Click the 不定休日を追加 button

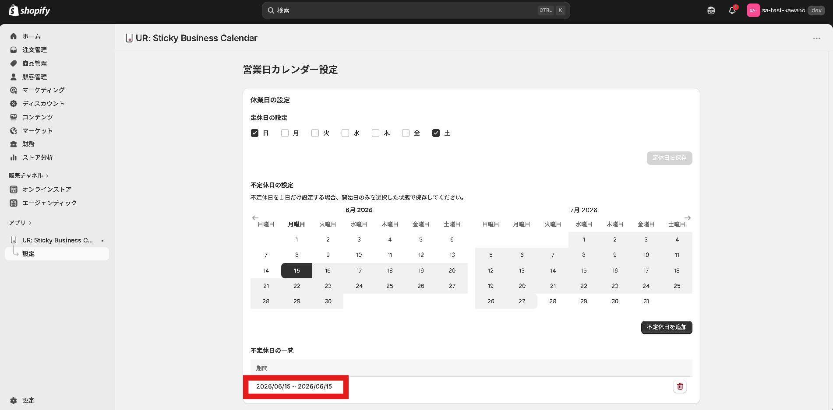click(667, 327)
